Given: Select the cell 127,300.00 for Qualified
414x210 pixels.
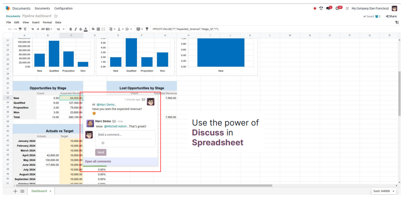Looking at the screenshot, I should pos(71,103).
